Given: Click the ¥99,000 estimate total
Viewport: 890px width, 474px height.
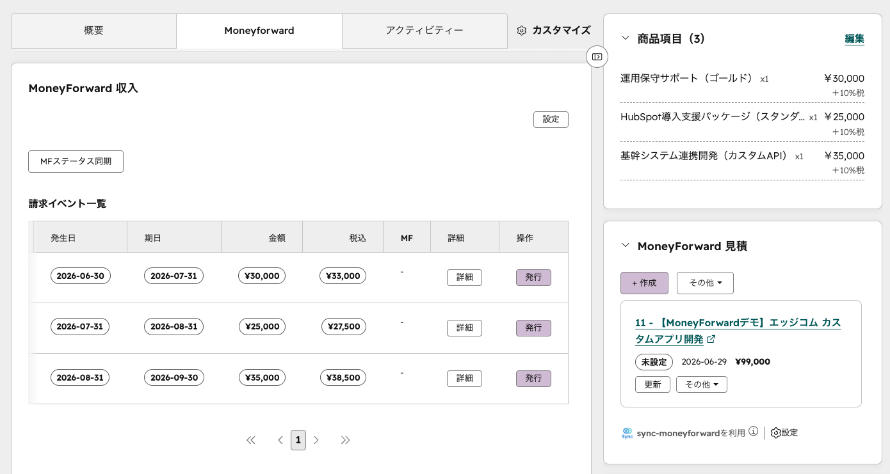Looking at the screenshot, I should 753,361.
